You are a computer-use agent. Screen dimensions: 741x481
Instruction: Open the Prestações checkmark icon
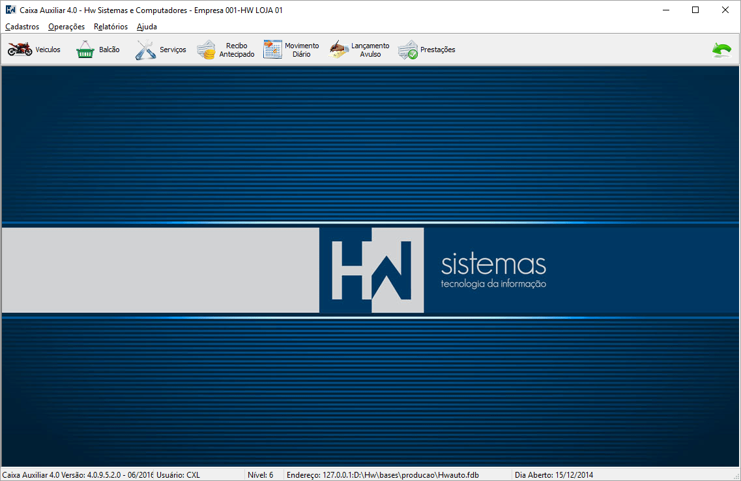(408, 50)
